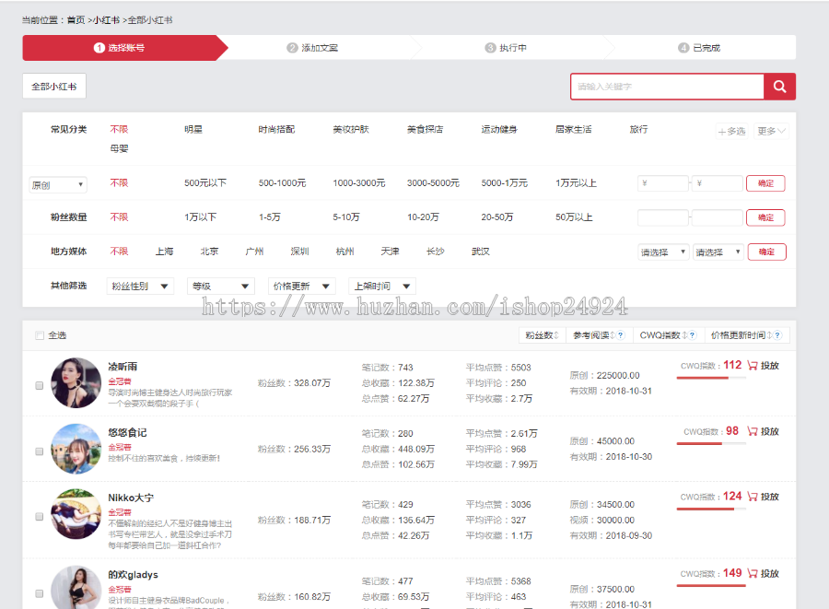Check the box for 悠悠食记
The height and width of the screenshot is (609, 829).
tap(39, 451)
